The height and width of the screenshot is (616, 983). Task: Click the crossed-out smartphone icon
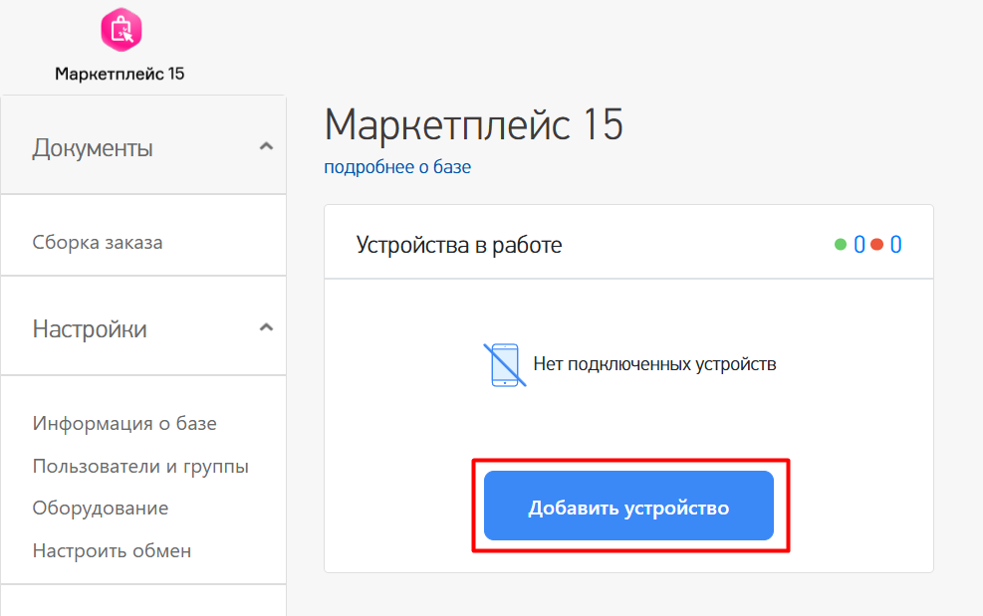click(x=504, y=364)
